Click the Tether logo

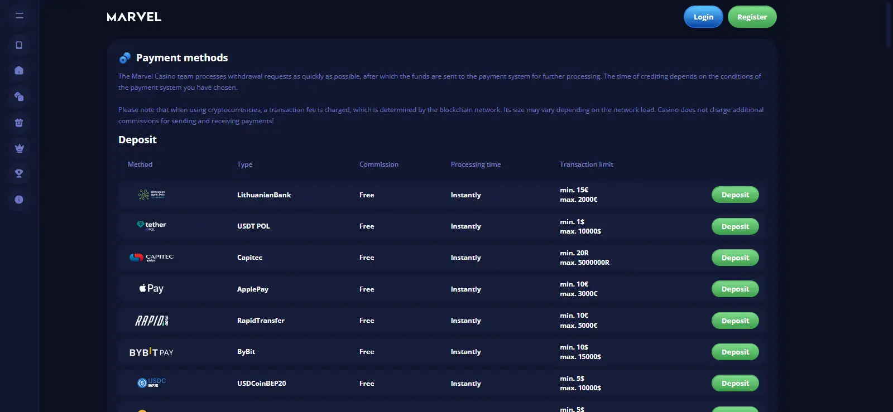152,225
